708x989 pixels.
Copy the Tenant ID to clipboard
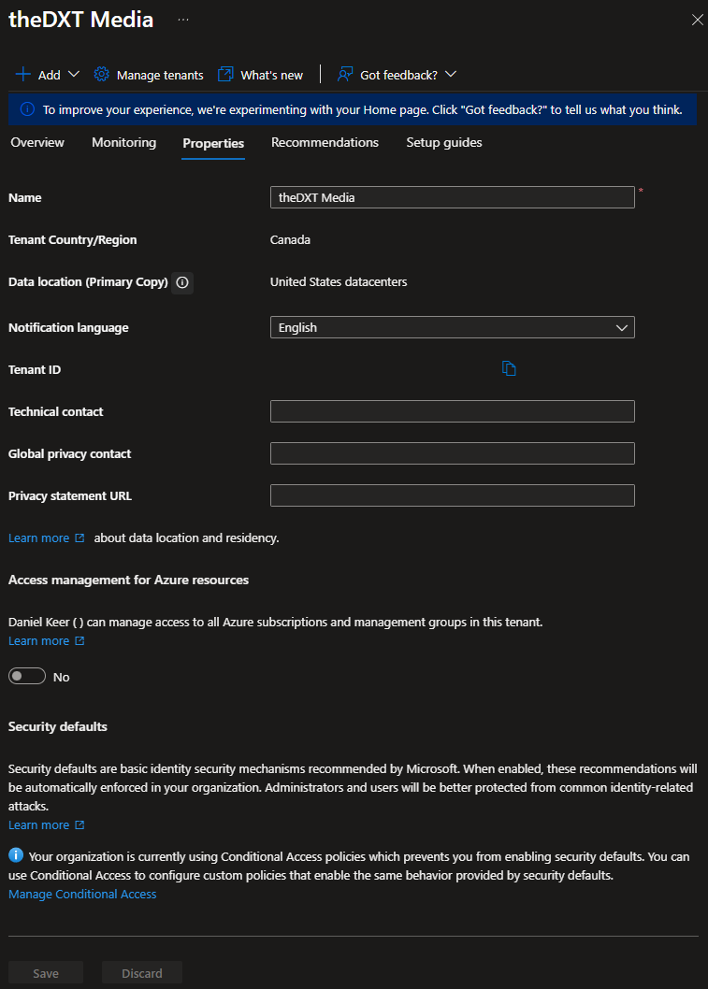point(509,368)
